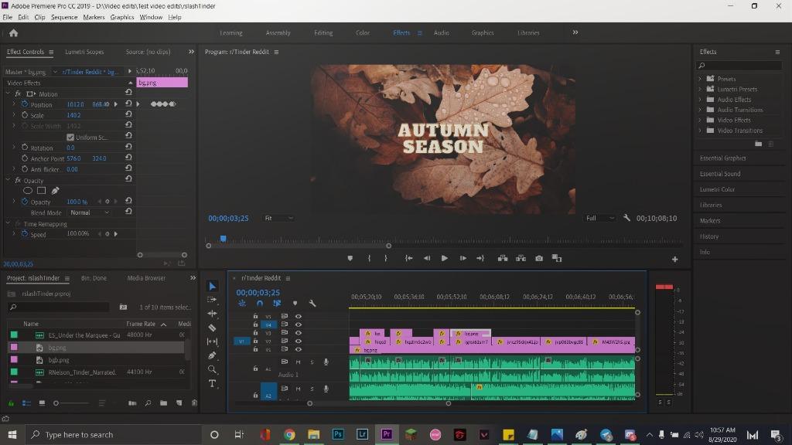792x445 pixels.
Task: Add a marker in Program monitor
Action: tap(350, 258)
